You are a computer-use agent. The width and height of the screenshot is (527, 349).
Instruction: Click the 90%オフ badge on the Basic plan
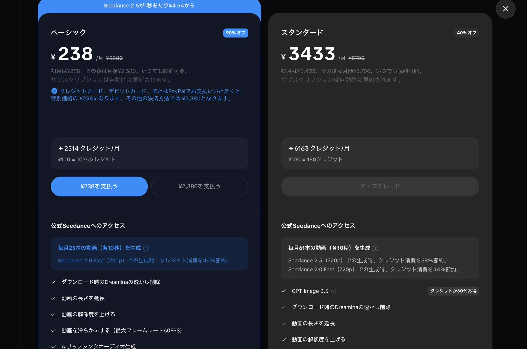pos(235,33)
